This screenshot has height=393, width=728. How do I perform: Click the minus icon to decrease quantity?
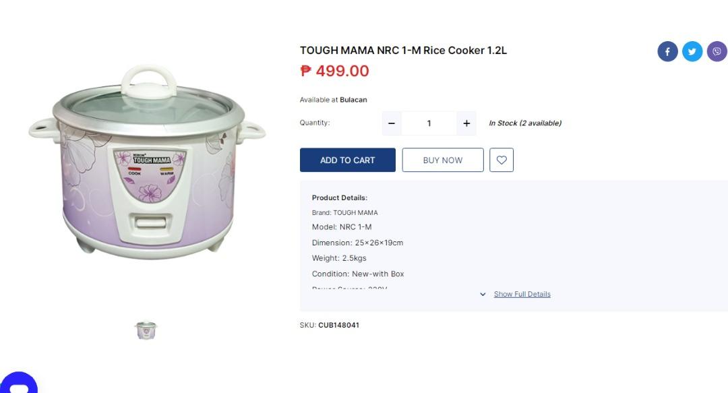[x=391, y=123]
